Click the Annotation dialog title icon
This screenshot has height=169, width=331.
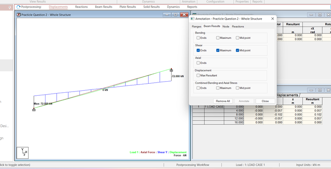(x=192, y=19)
